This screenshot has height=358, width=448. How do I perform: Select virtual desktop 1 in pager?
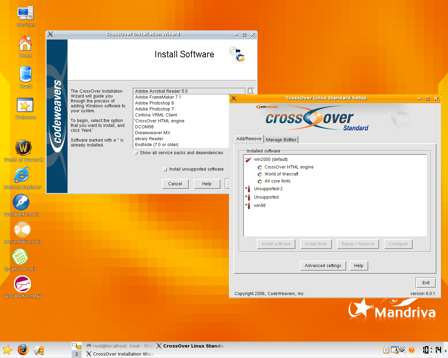tap(77, 346)
